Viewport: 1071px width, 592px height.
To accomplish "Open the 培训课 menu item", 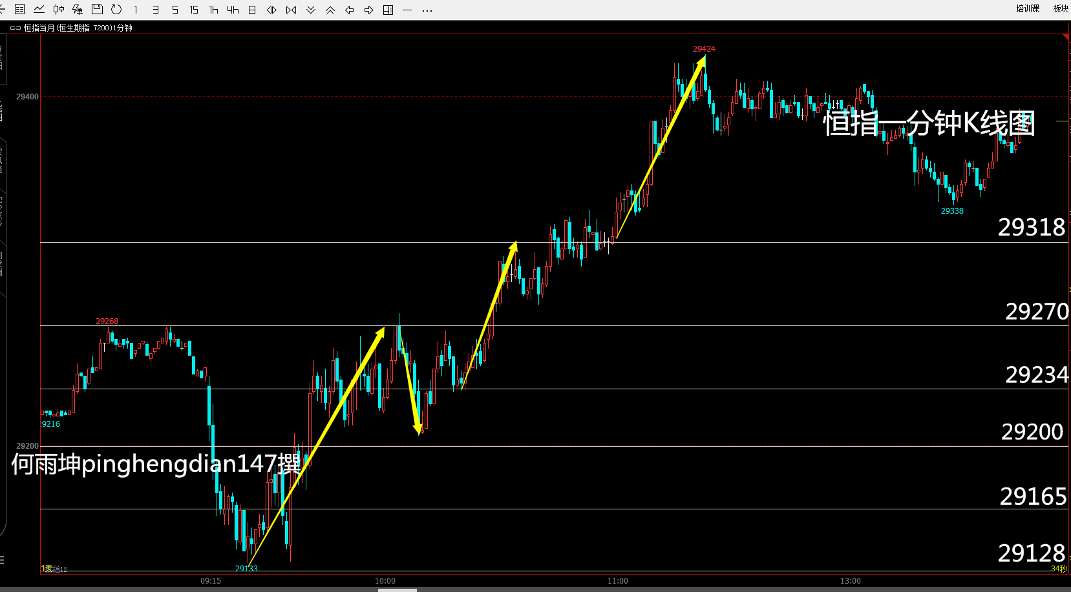I will [1028, 8].
